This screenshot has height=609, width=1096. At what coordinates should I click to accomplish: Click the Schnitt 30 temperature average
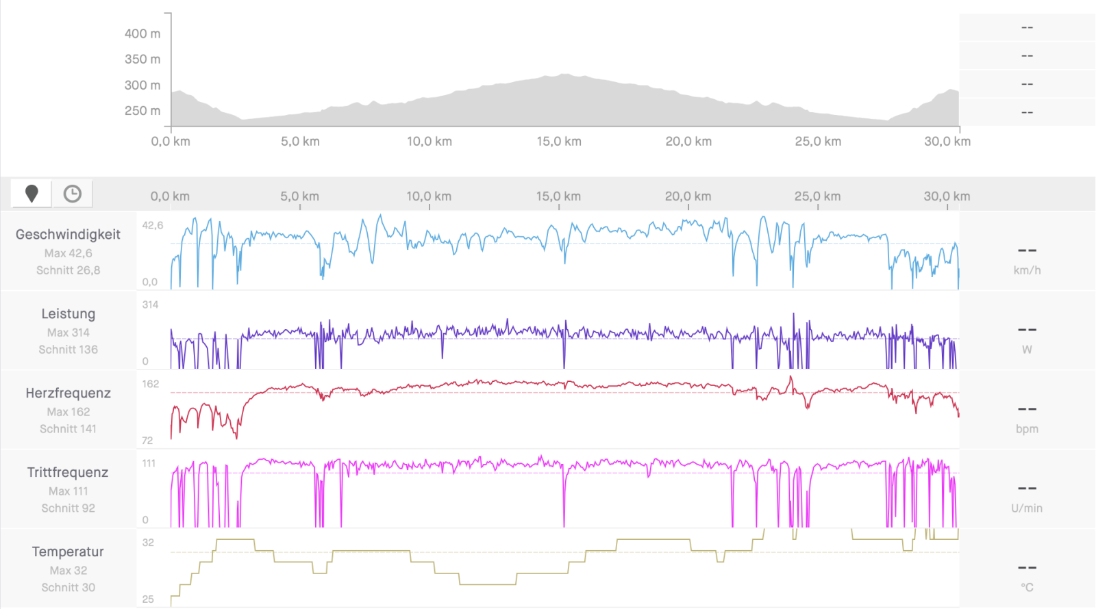click(68, 588)
